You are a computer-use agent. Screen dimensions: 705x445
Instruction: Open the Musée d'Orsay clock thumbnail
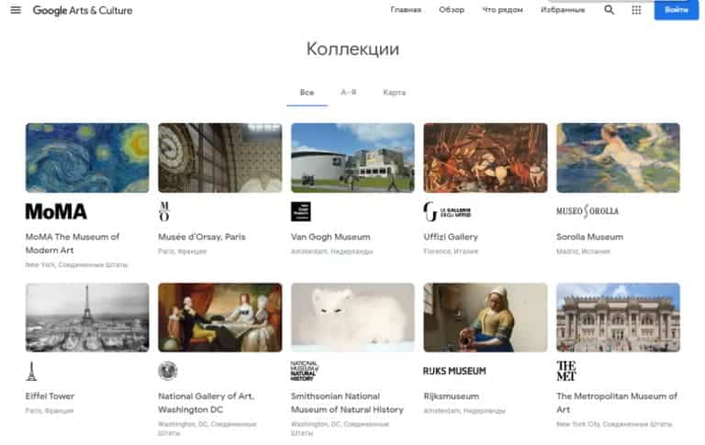[x=220, y=158]
